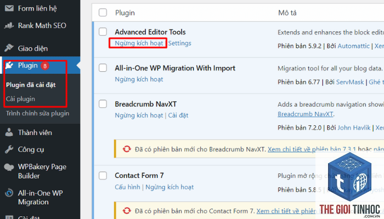Click the Giao diện paintbrush icon
This screenshot has height=219, width=384.
(x=9, y=48)
